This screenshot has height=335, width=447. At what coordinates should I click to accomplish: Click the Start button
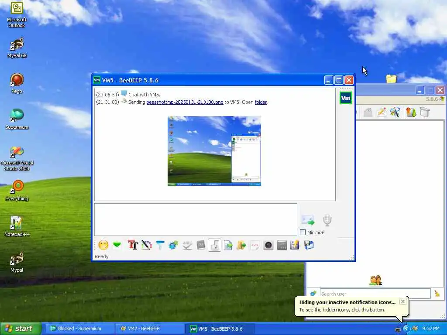pyautogui.click(x=20, y=329)
